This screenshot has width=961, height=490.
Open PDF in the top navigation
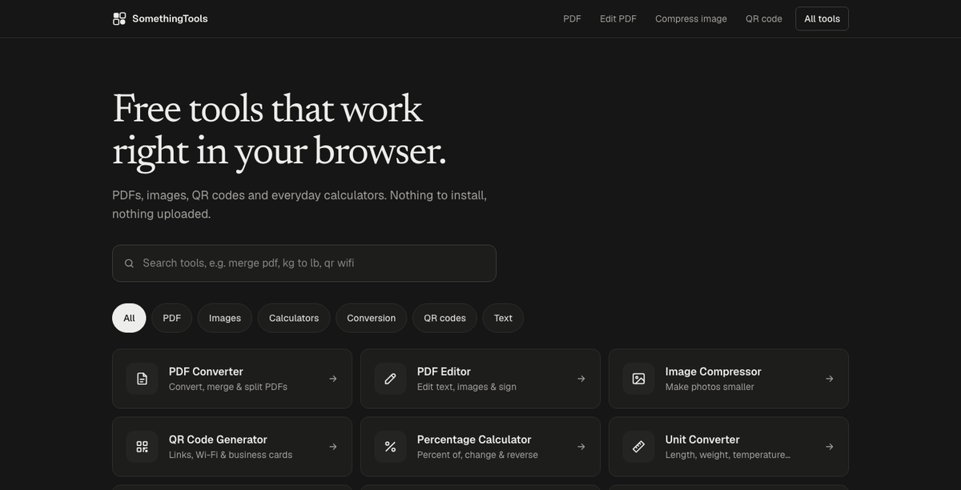(x=572, y=18)
